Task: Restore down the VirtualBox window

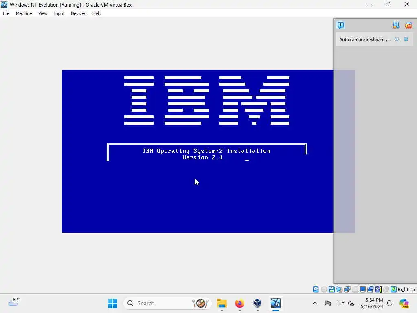Action: point(388,4)
